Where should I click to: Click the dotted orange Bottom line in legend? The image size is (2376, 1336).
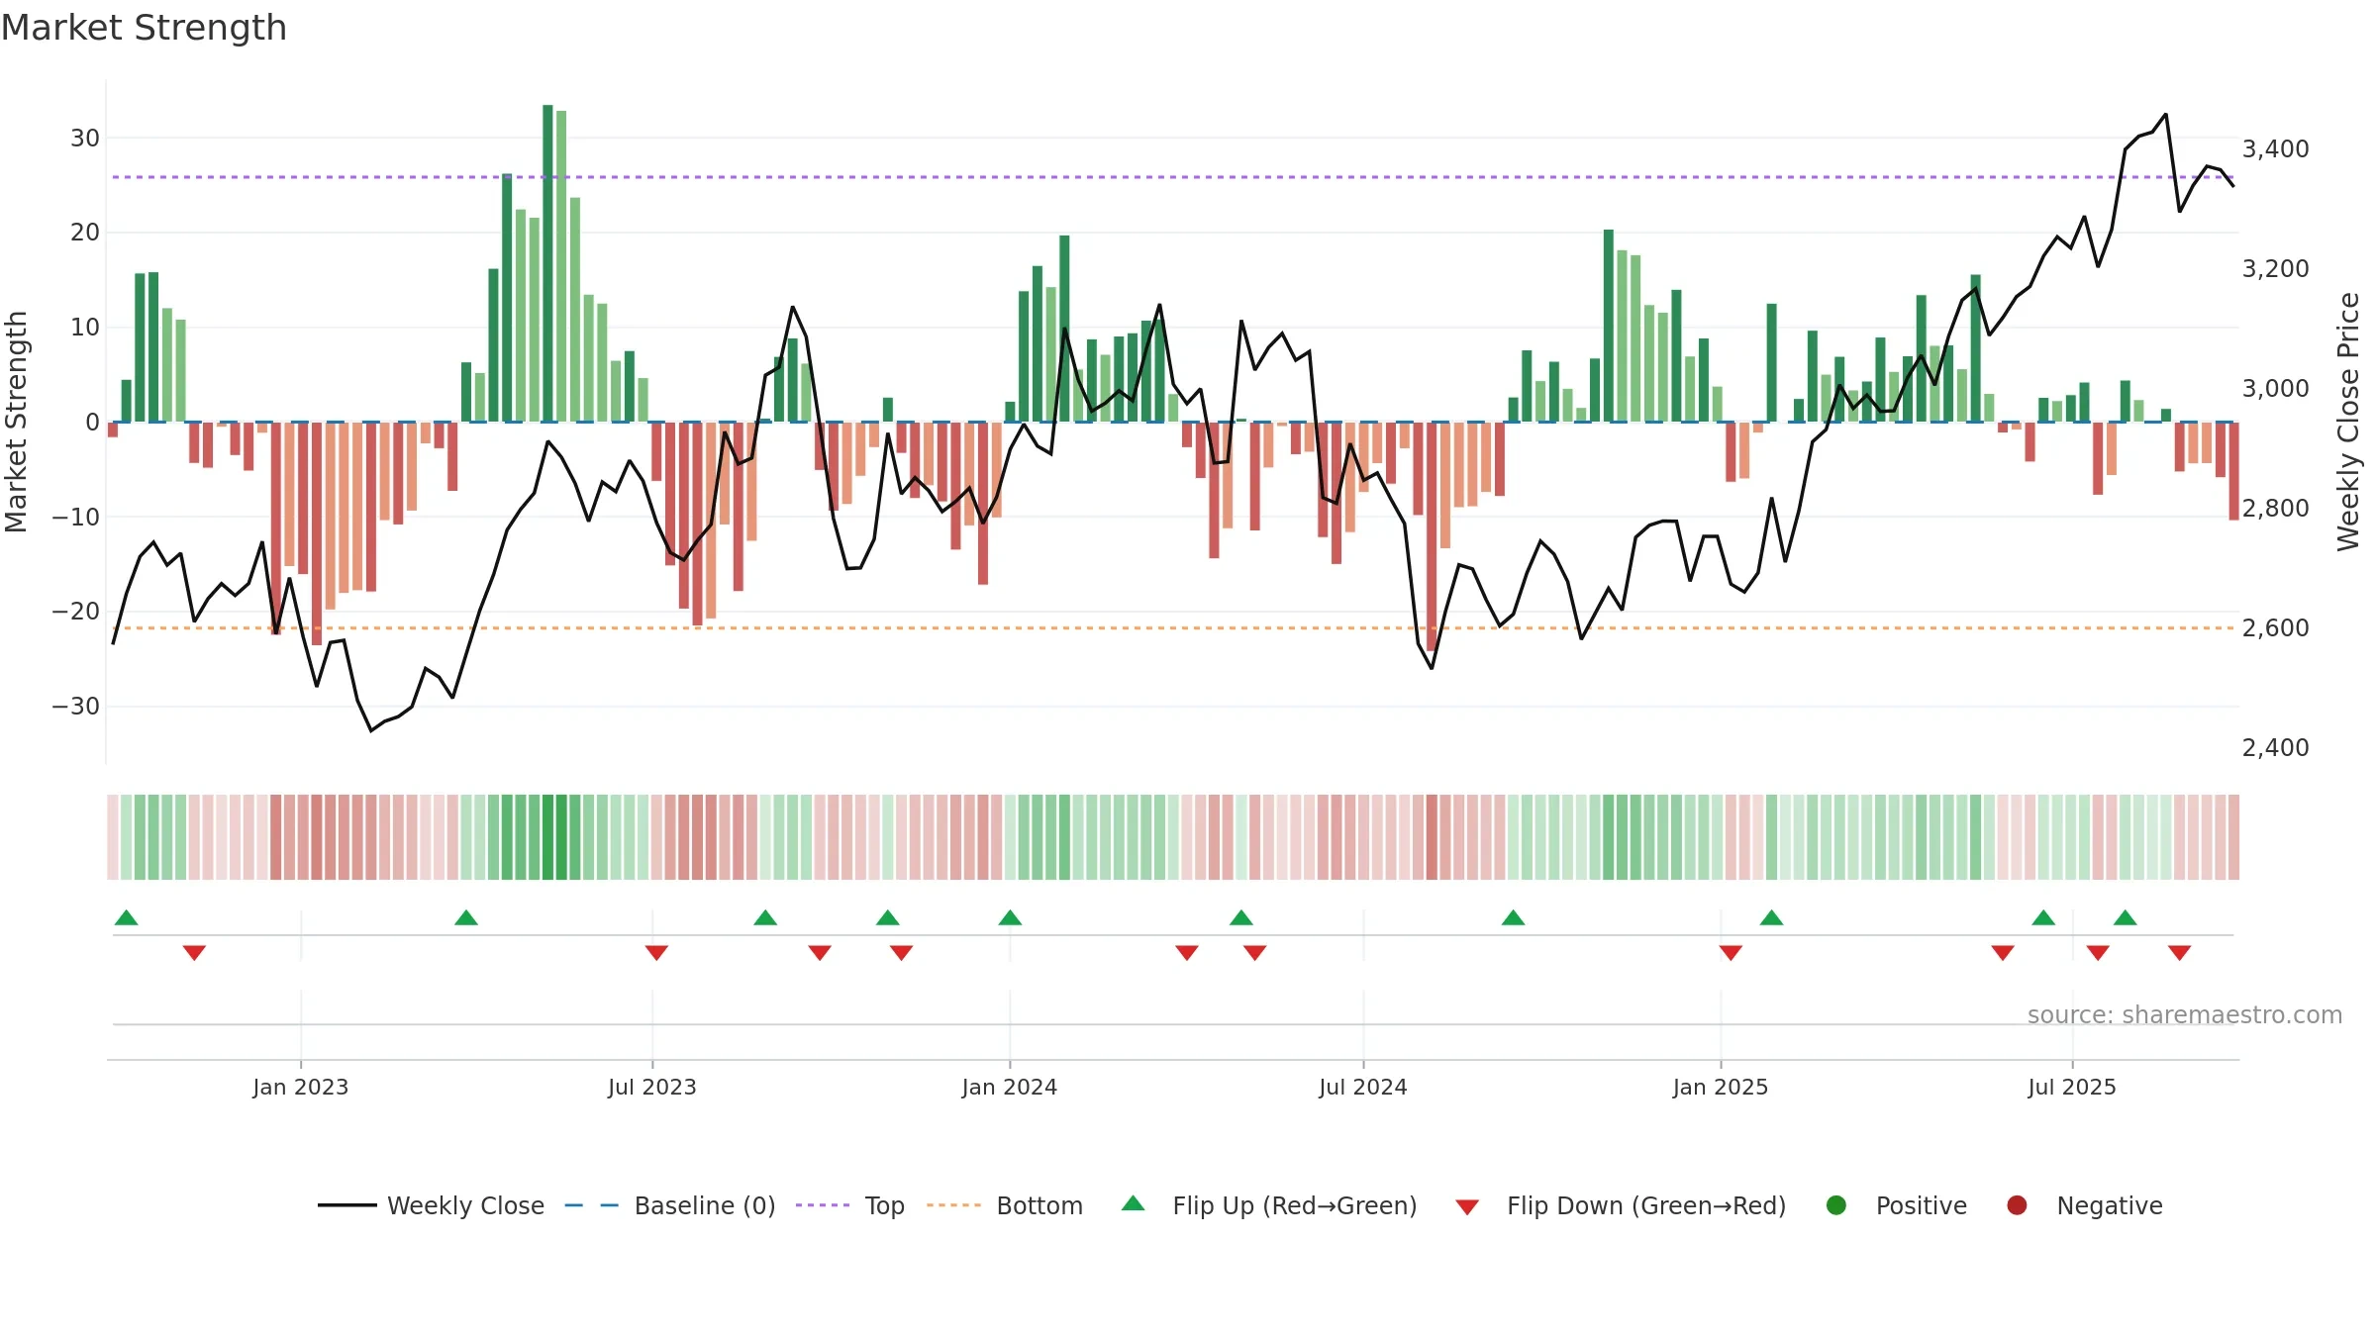coord(953,1205)
